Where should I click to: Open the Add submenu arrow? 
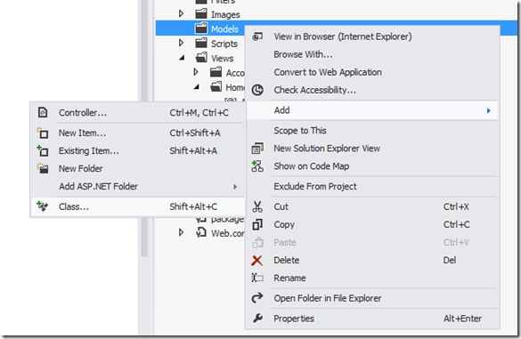tap(488, 110)
